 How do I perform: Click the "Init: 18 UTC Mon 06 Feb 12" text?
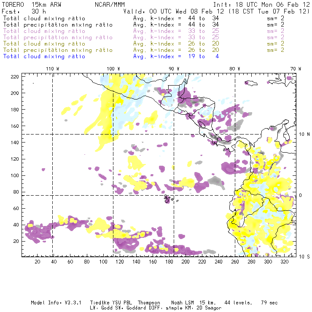coord(261,5)
